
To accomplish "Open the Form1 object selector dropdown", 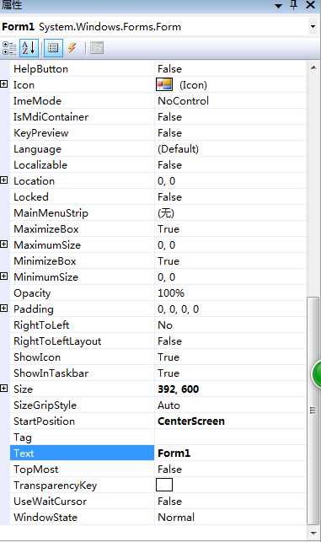I will [x=313, y=27].
